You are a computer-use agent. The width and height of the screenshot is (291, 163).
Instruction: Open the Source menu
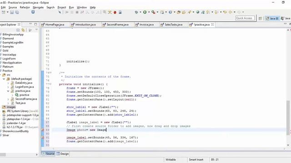coord(13,7)
